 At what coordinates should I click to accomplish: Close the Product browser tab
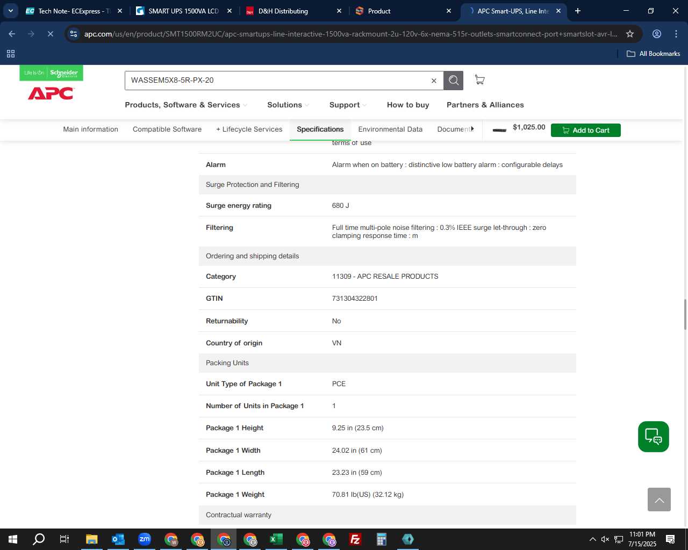[x=449, y=11]
